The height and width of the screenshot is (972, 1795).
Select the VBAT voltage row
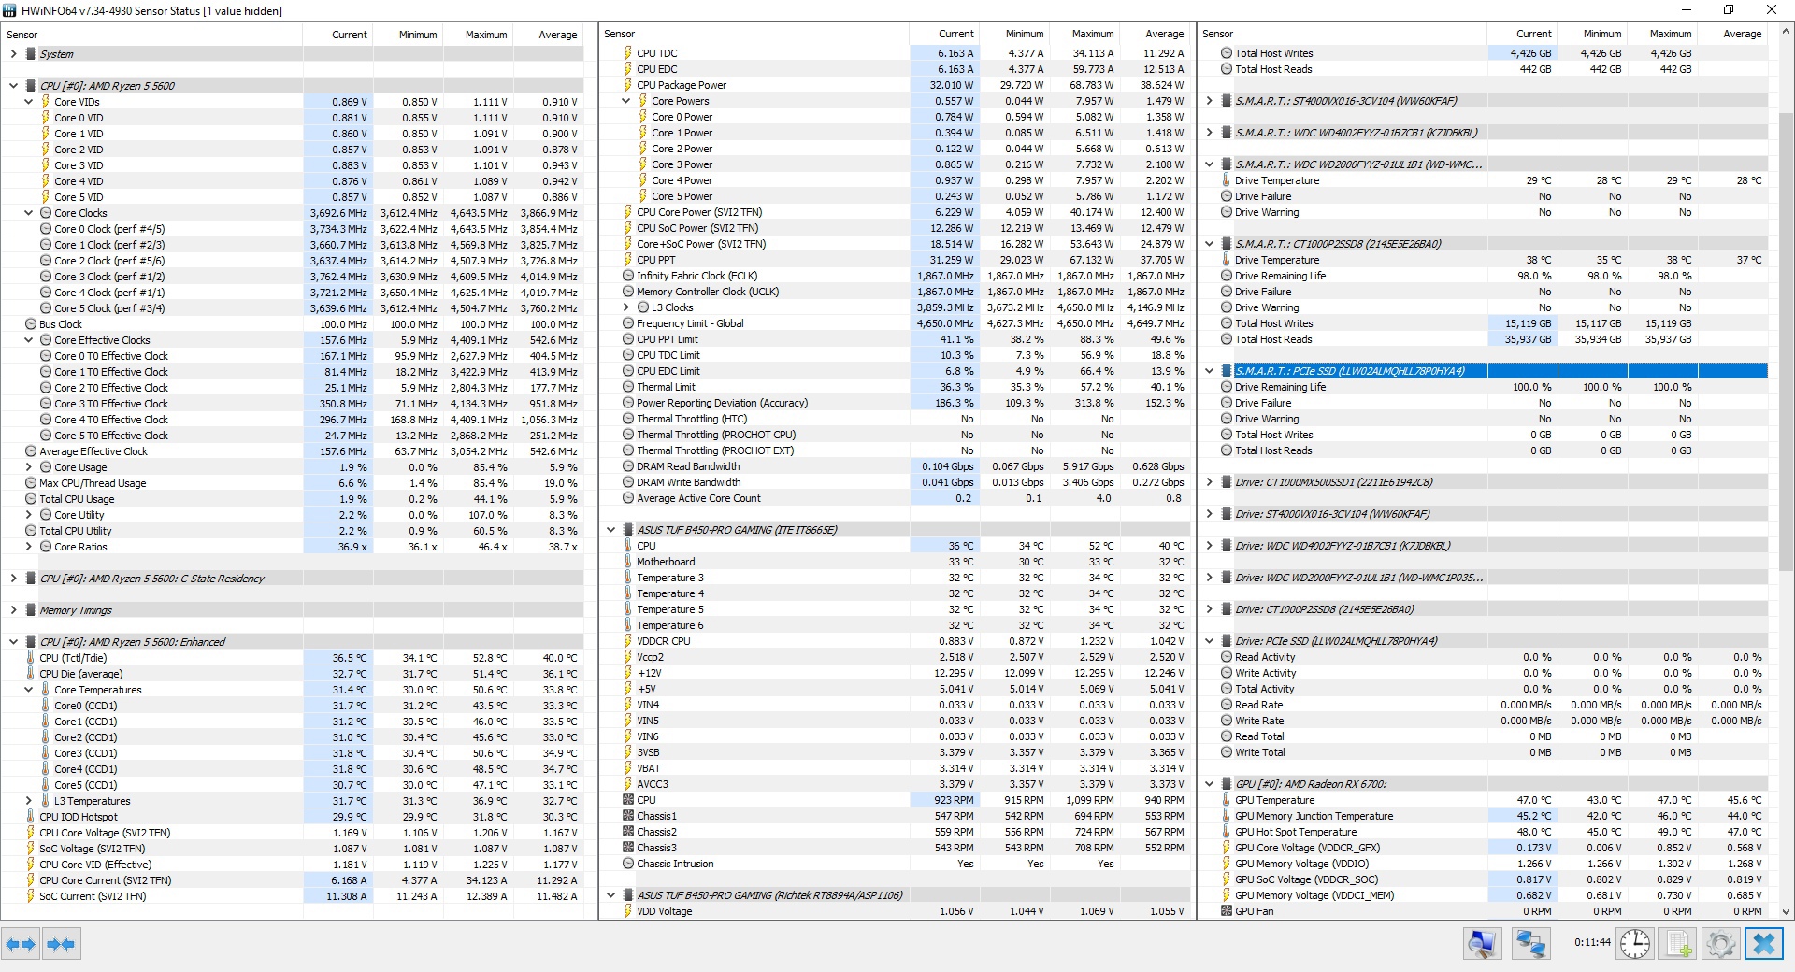coord(895,768)
